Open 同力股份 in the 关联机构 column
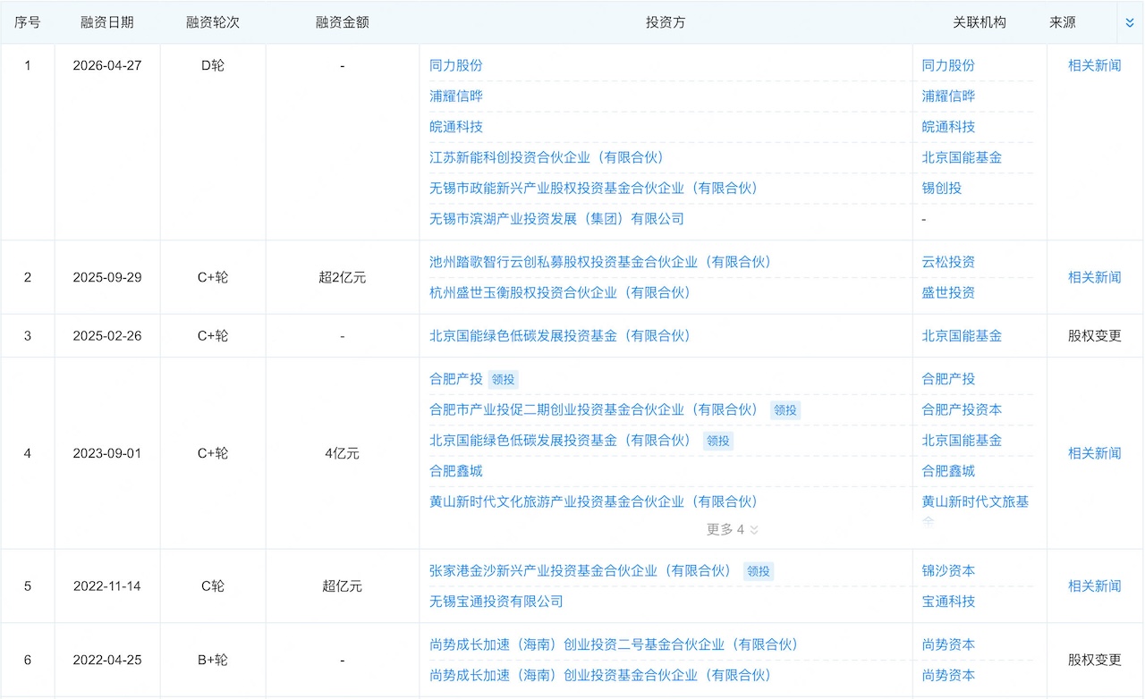The image size is (1145, 699). (x=949, y=65)
